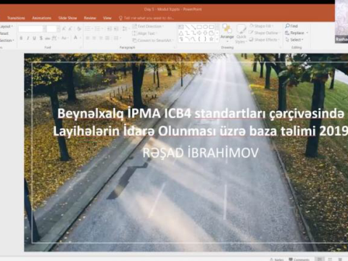Image resolution: width=348 pixels, height=261 pixels.
Task: Select the Text Box shape
Action: pos(181,27)
